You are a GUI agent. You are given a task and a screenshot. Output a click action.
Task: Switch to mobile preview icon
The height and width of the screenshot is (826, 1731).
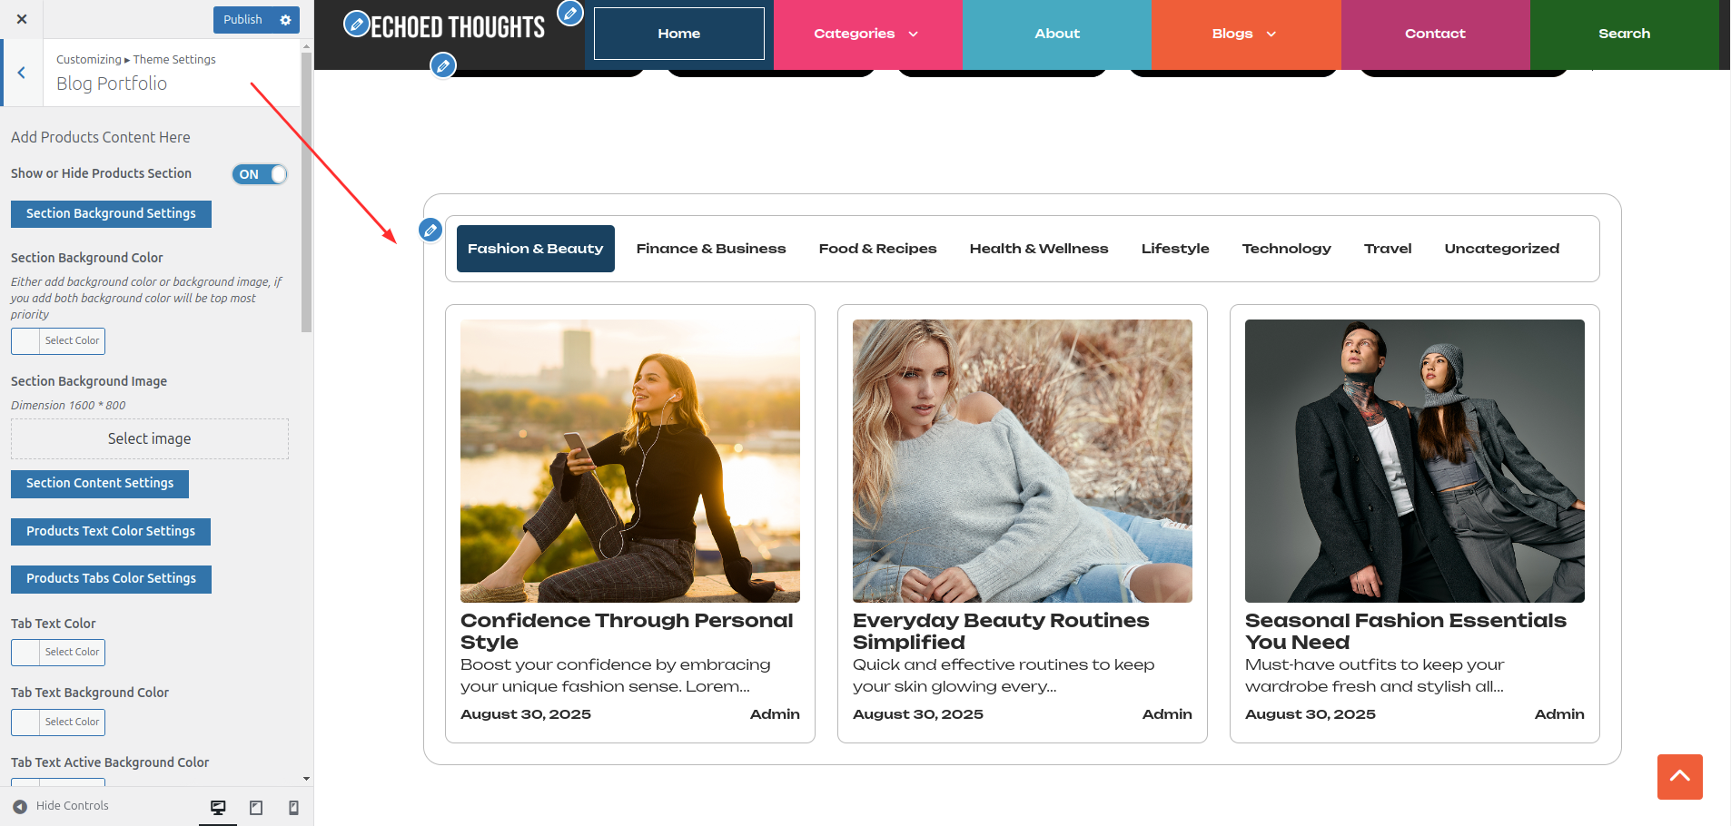pos(293,807)
